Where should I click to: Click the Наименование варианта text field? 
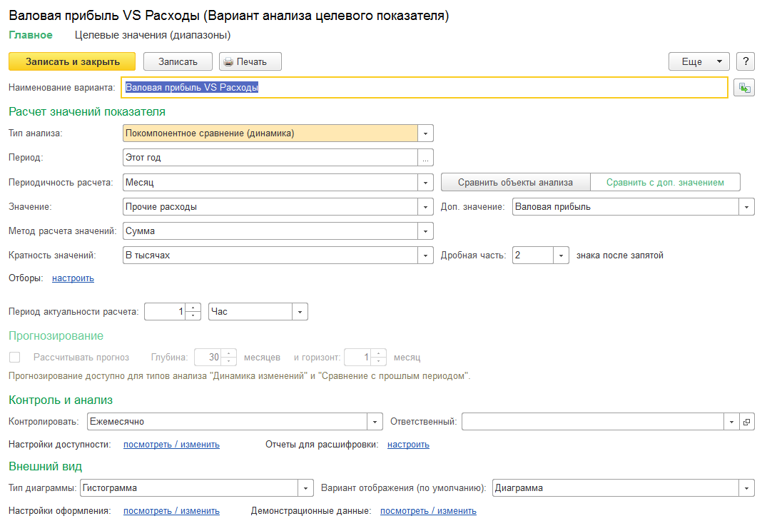click(x=425, y=88)
